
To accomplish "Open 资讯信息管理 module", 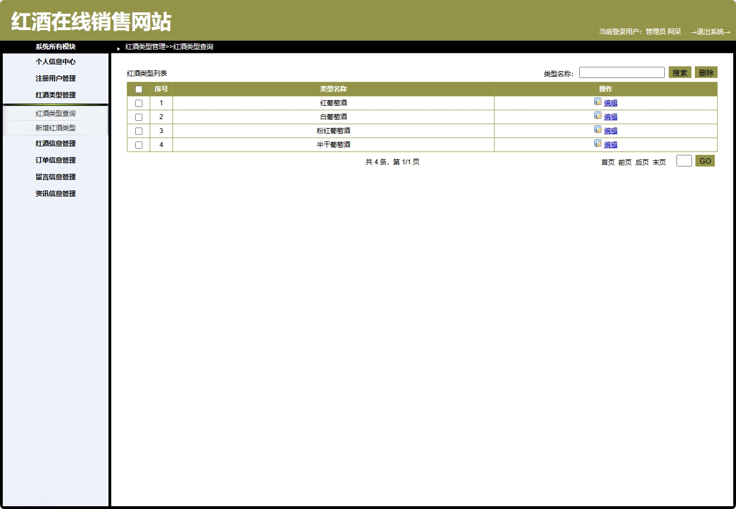I will (55, 193).
